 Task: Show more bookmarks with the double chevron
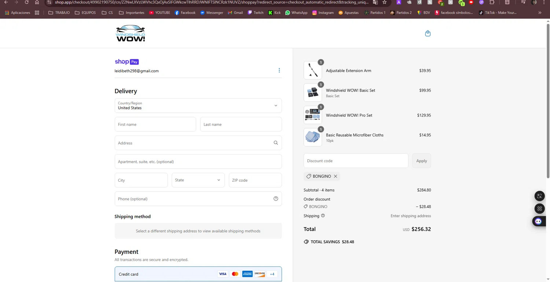540,12
